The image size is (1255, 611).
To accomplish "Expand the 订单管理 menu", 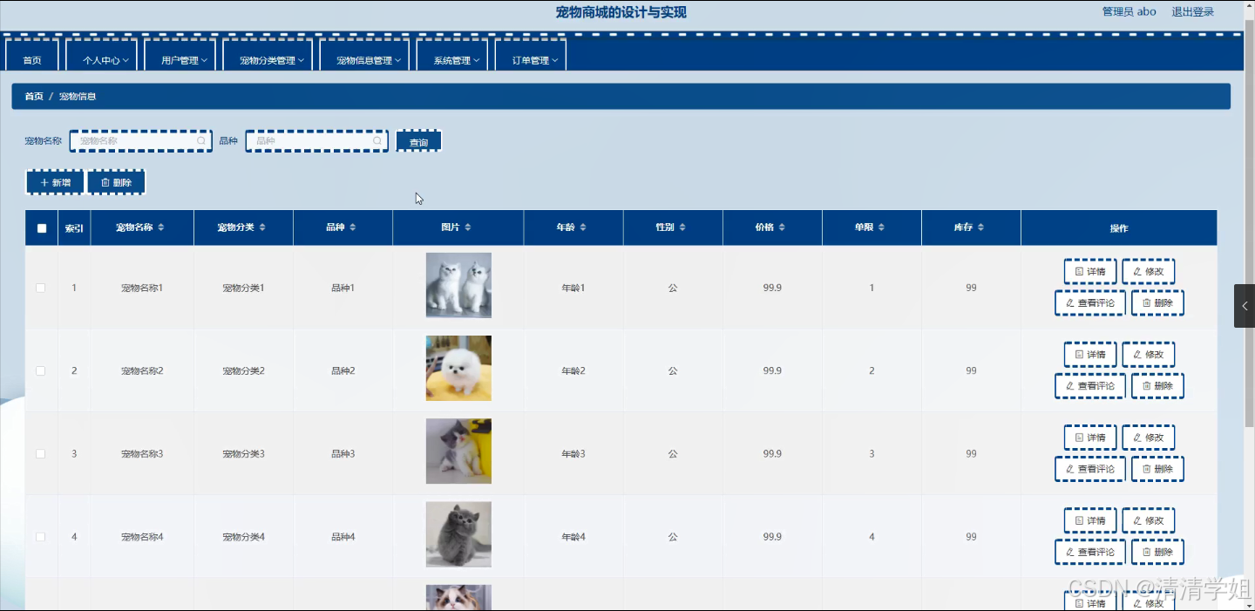I will coord(532,56).
